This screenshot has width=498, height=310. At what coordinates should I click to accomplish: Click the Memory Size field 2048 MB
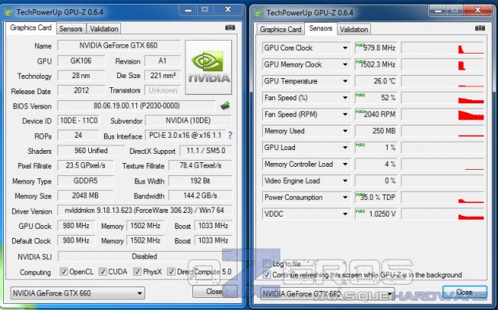85,195
